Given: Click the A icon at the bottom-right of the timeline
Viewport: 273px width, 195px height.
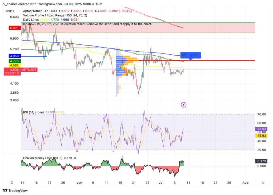Looking at the screenshot, I should 263,183.
